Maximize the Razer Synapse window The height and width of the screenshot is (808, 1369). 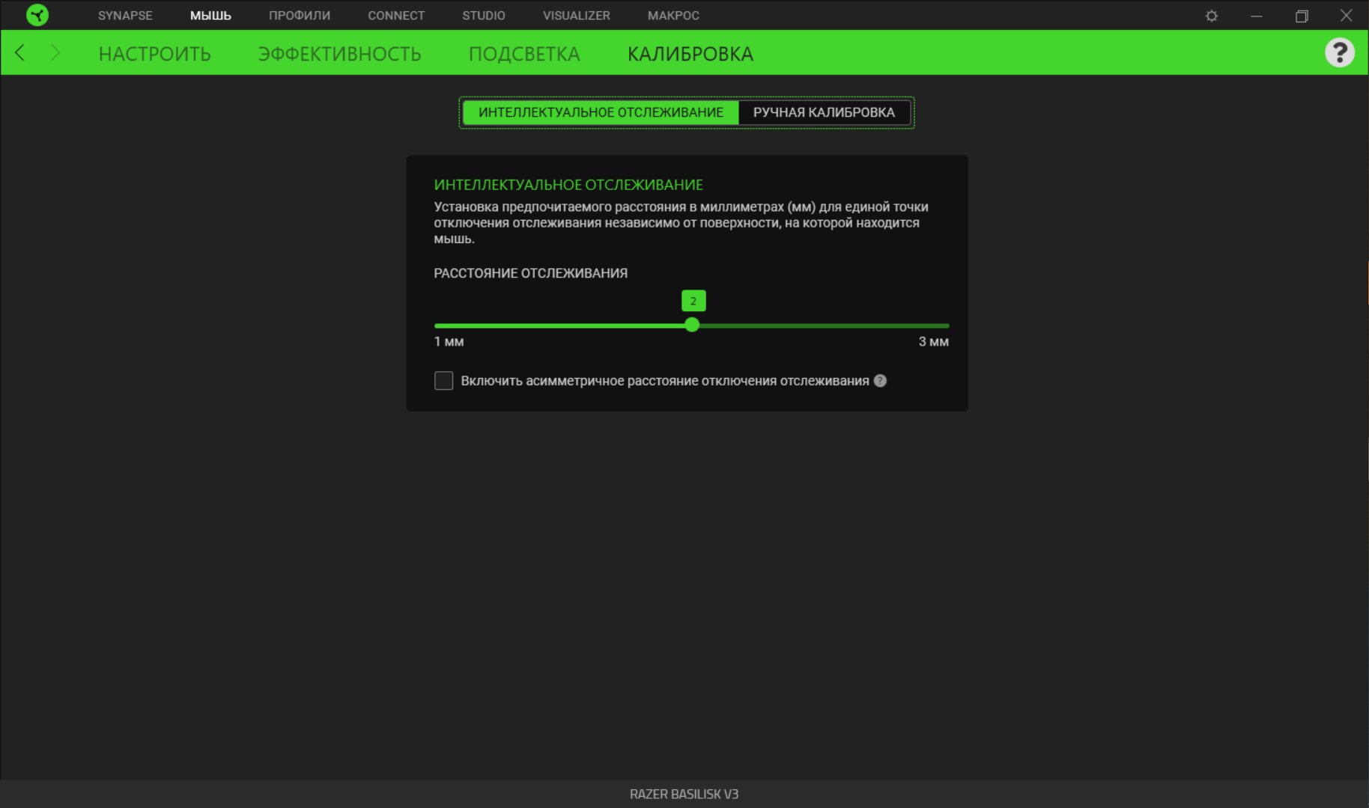click(x=1302, y=16)
